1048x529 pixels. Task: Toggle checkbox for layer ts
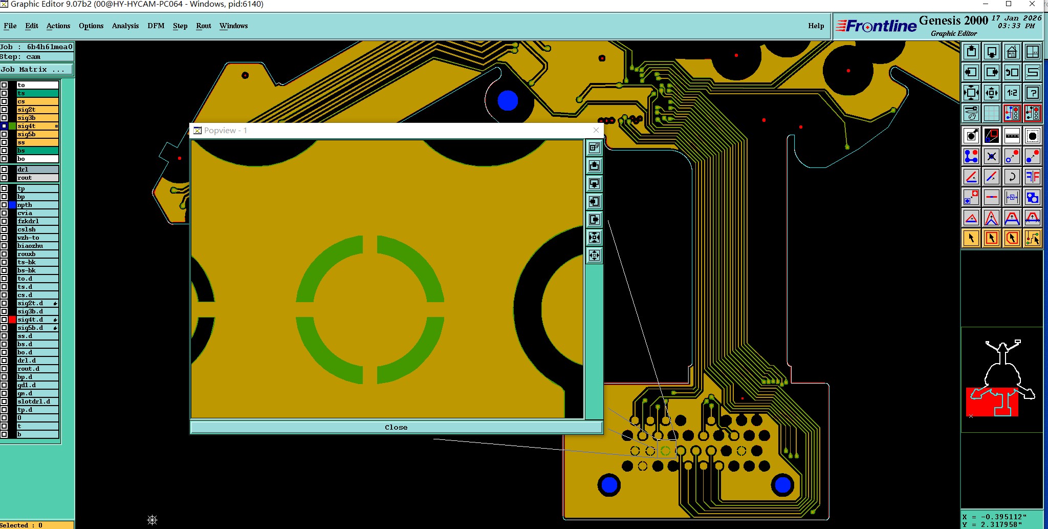coord(4,93)
